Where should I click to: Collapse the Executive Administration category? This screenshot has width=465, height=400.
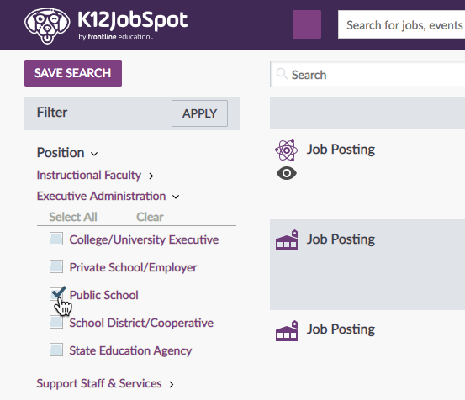(108, 196)
